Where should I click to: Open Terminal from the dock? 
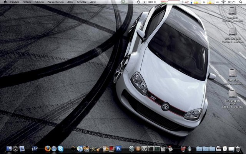pos(151,148)
